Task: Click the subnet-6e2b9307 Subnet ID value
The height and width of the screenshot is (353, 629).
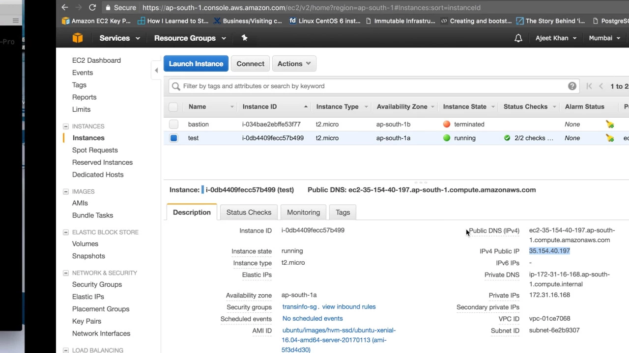Action: 554,330
